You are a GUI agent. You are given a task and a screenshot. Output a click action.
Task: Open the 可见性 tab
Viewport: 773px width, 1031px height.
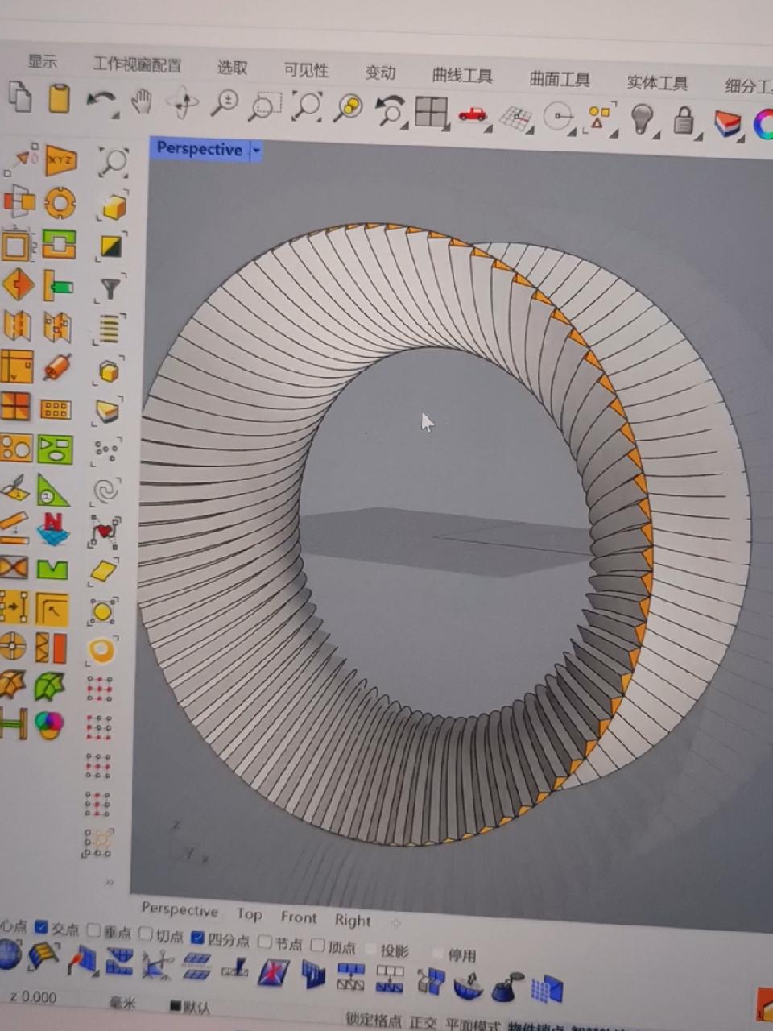[x=306, y=70]
